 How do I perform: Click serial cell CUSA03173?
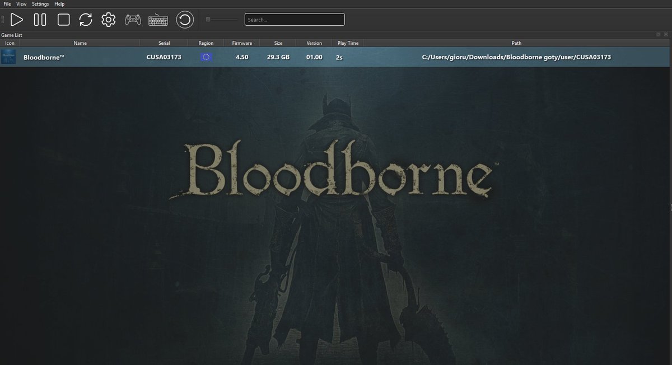(x=164, y=57)
